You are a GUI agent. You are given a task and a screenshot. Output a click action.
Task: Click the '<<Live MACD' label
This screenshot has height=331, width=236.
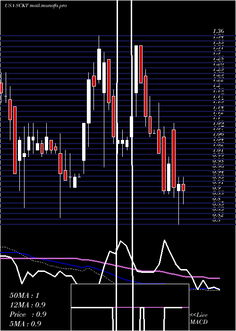[x=199, y=319]
